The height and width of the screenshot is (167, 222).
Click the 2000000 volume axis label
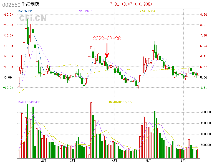coord(206,112)
